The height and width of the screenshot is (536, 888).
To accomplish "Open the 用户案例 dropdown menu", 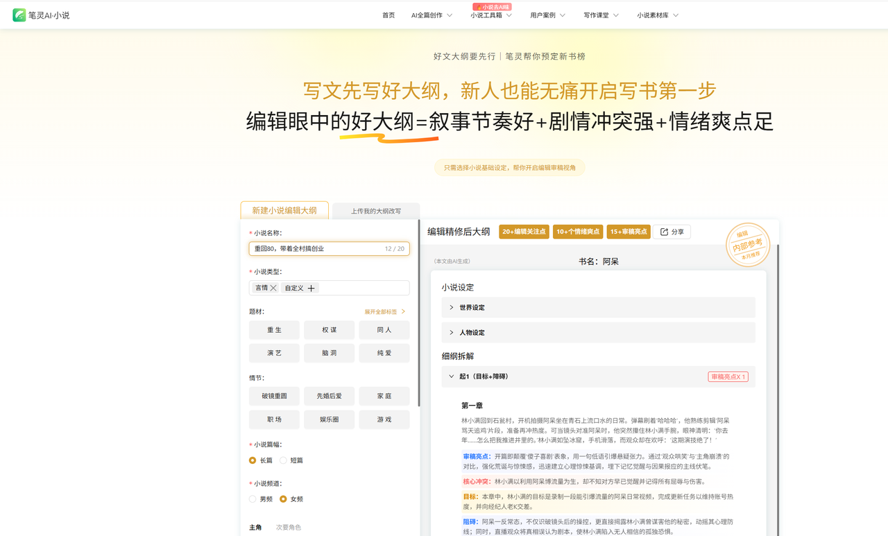I will click(x=548, y=15).
